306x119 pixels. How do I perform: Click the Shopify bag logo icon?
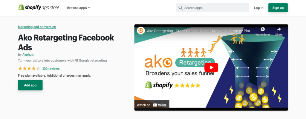pos(21,7)
